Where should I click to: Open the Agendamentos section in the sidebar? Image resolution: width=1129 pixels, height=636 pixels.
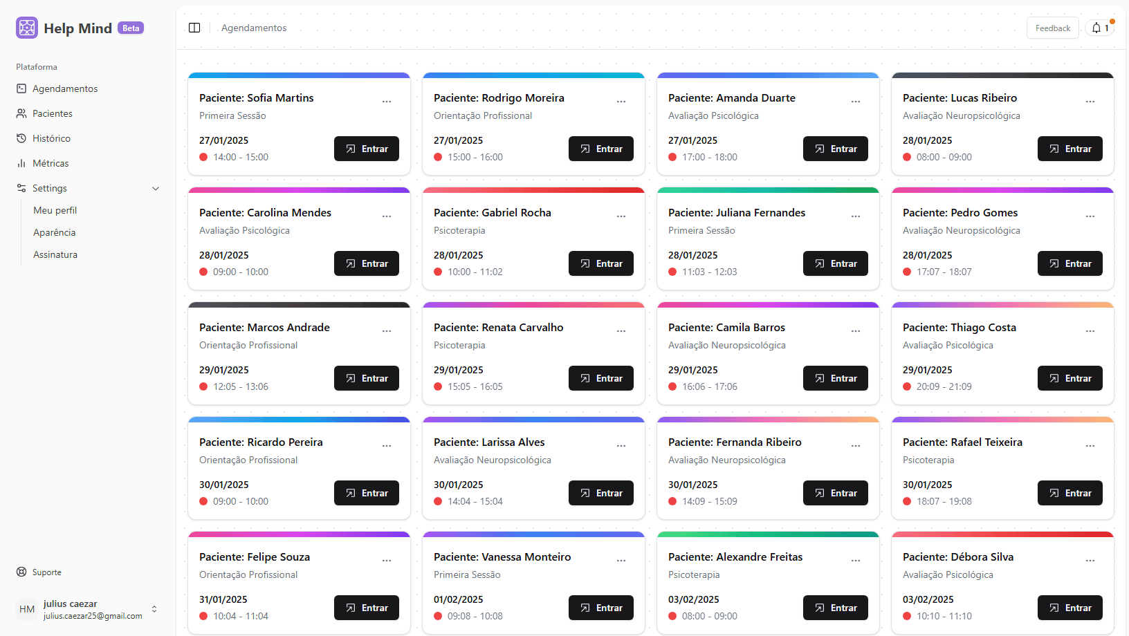[64, 88]
